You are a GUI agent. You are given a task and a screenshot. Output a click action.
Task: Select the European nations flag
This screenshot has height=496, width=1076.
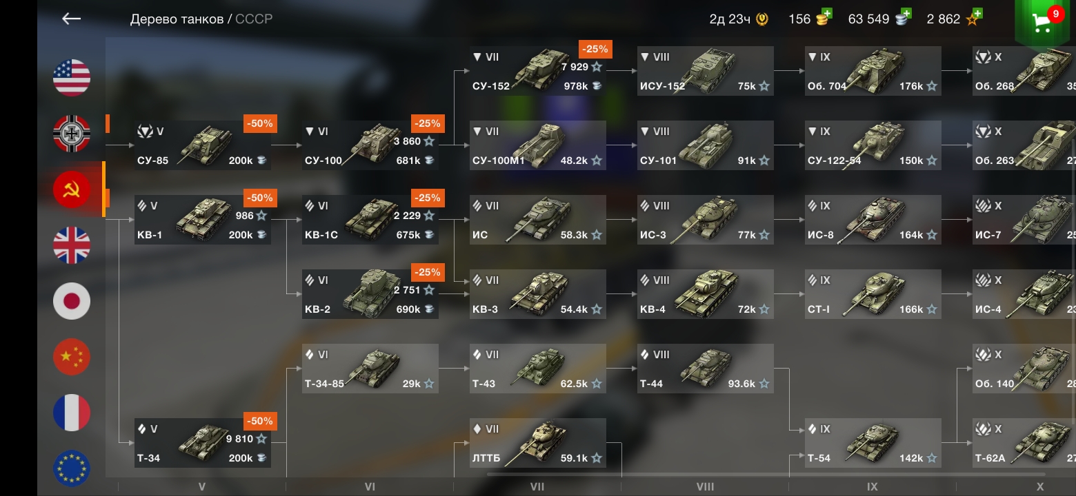click(72, 468)
